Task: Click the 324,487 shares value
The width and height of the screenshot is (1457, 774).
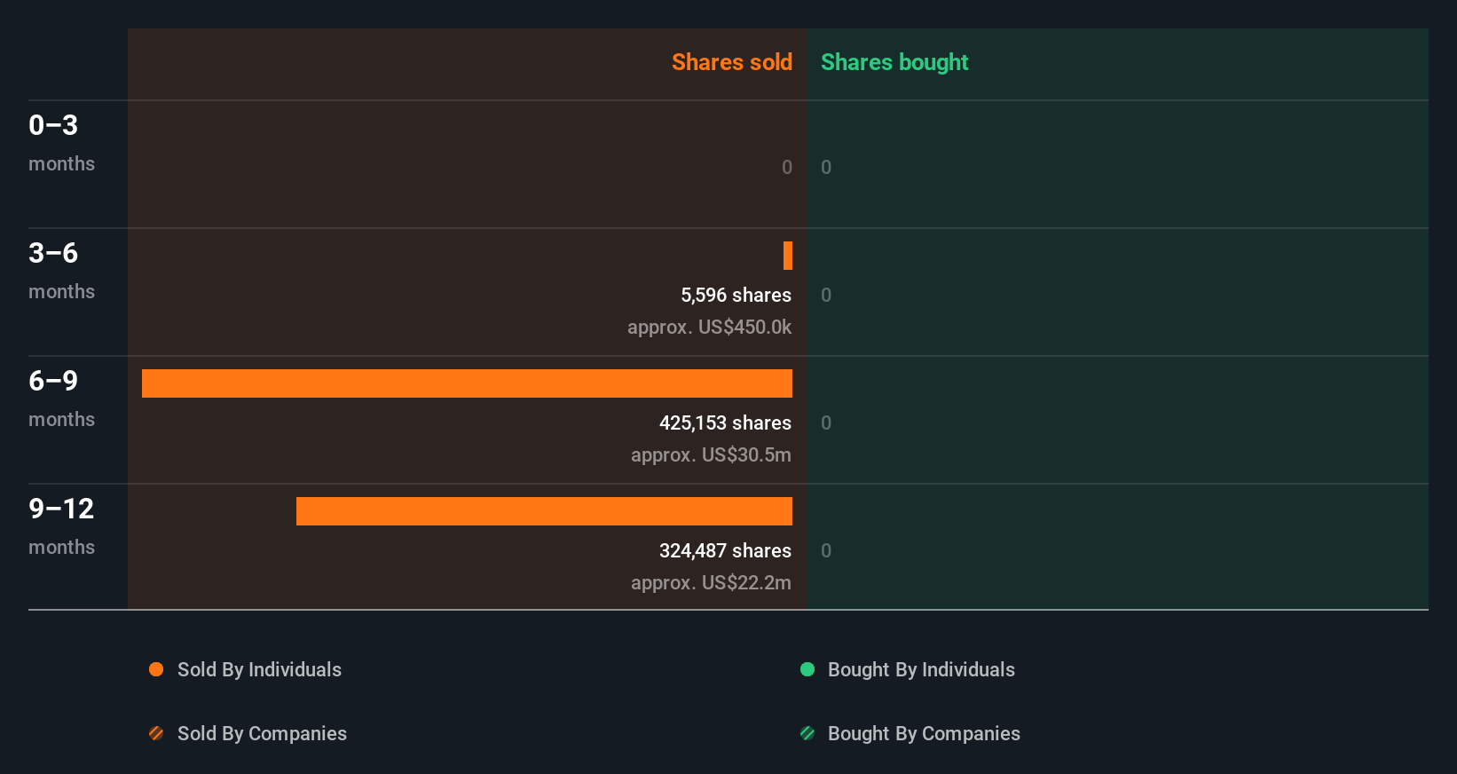Action: (x=725, y=550)
